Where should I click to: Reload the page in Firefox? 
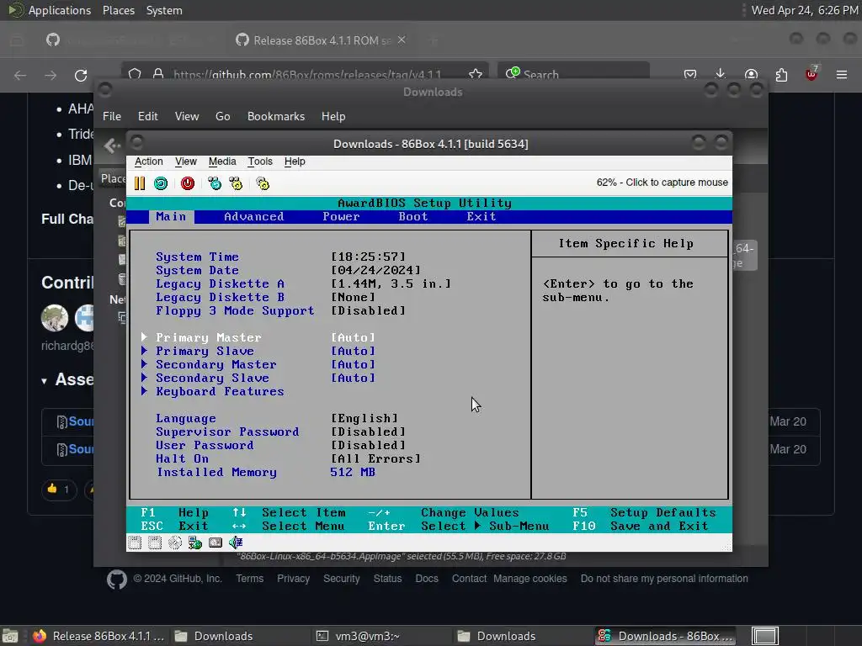[81, 75]
